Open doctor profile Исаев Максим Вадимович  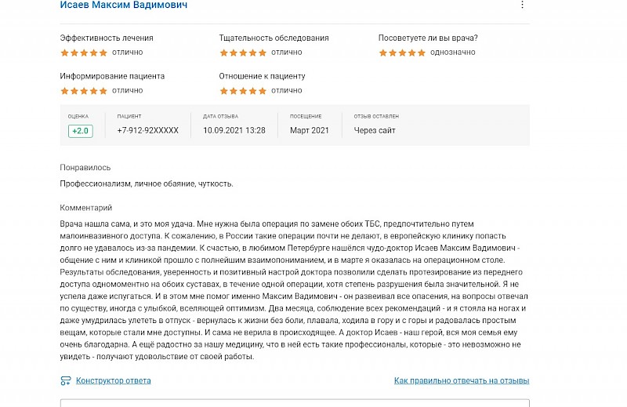[x=124, y=5]
